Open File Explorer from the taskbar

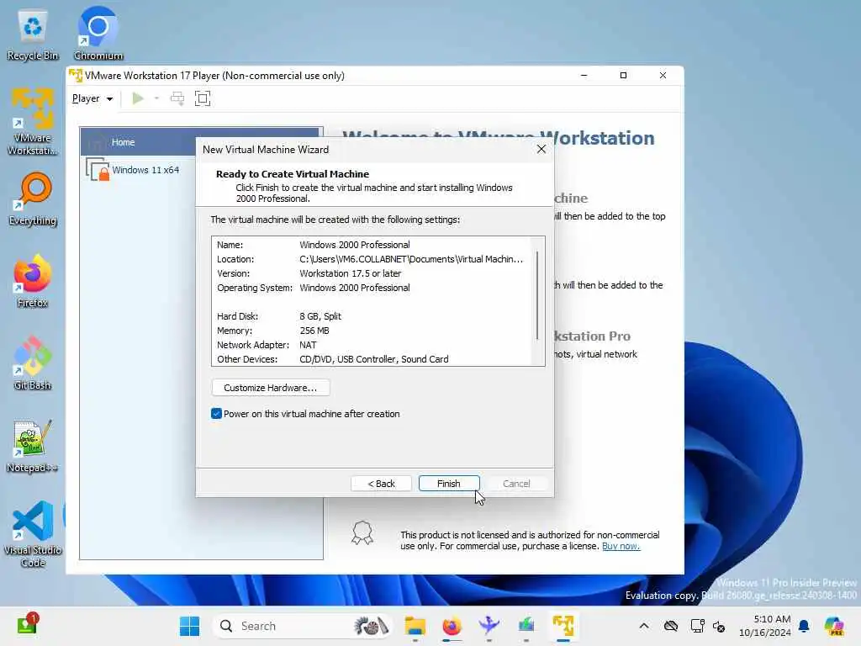(x=415, y=626)
